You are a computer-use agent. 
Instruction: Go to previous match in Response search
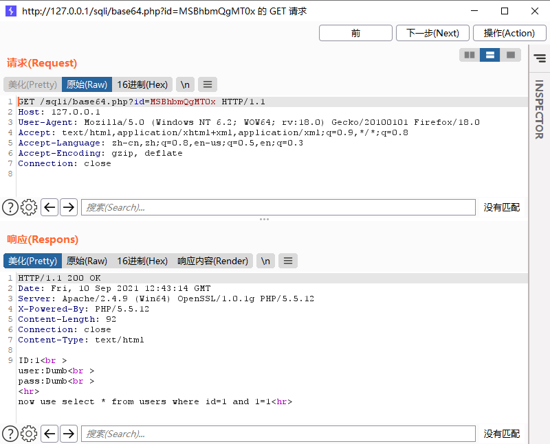49,434
